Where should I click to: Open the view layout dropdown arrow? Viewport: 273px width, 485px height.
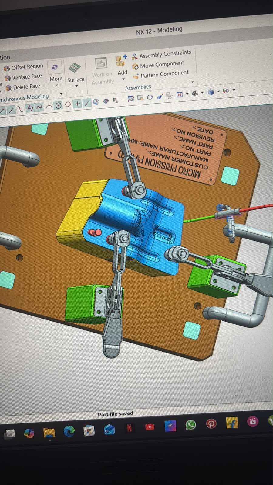tap(187, 93)
